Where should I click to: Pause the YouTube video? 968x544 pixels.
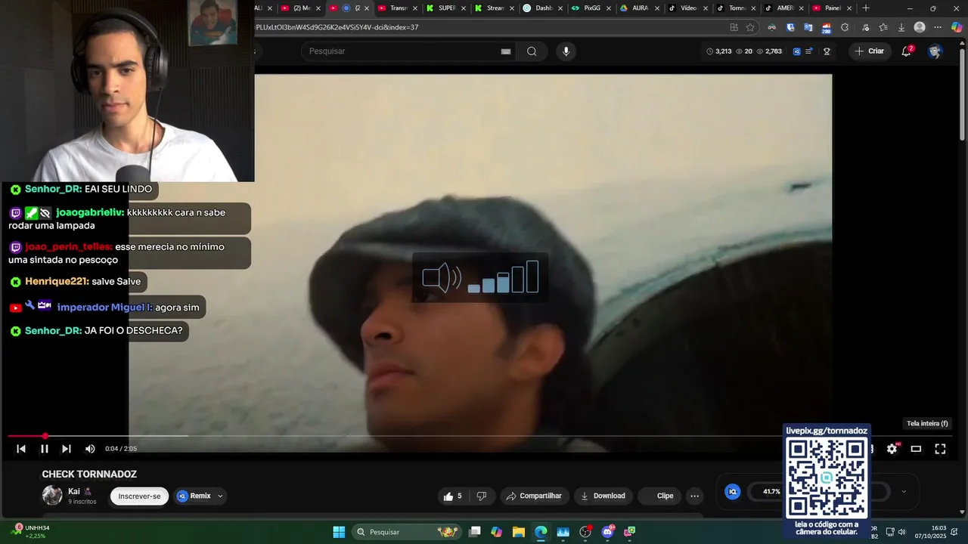point(45,449)
